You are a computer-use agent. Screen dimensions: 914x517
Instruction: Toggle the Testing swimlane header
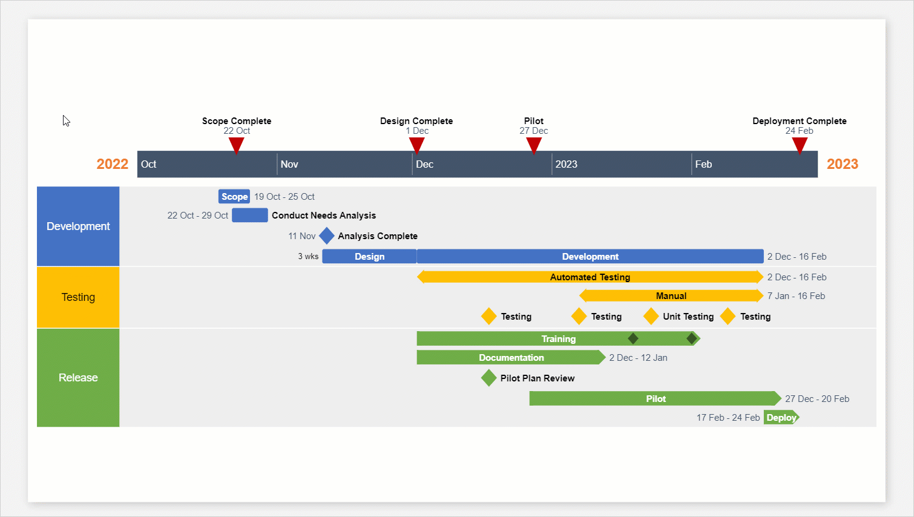pyautogui.click(x=78, y=297)
